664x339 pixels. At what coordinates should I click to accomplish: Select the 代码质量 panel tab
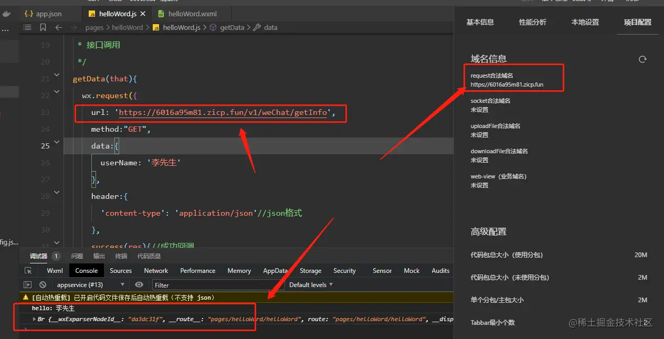point(149,256)
